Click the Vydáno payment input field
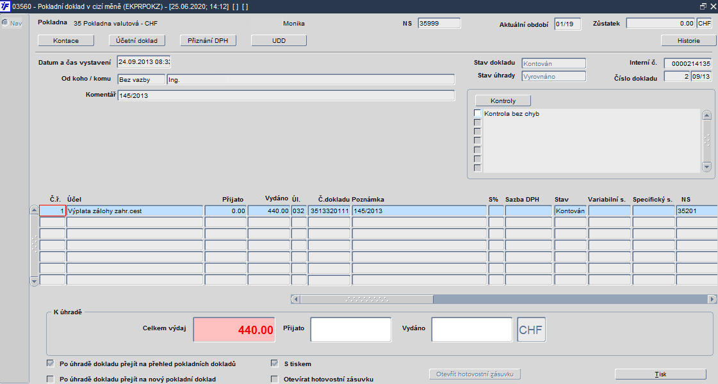 pyautogui.click(x=471, y=330)
